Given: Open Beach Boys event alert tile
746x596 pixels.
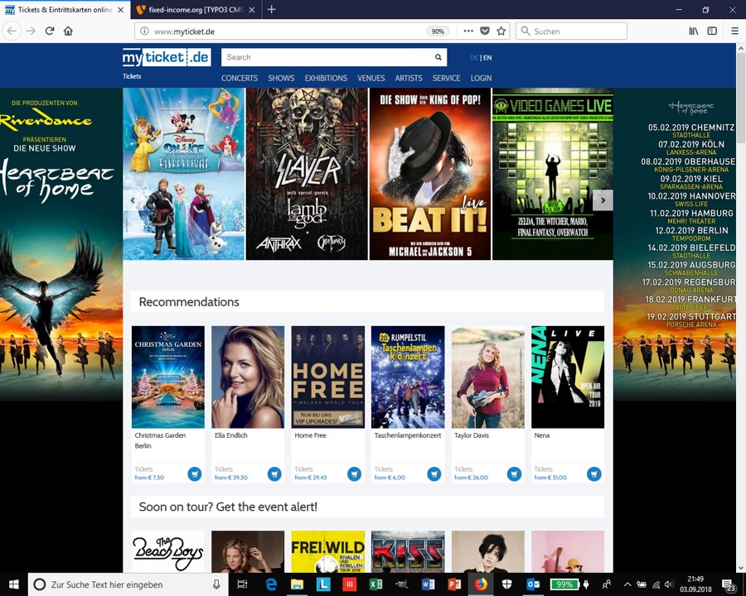Looking at the screenshot, I should [x=168, y=552].
